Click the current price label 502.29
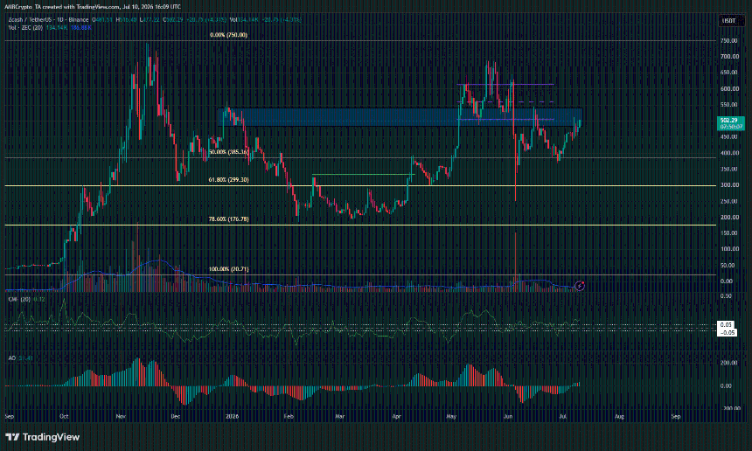Image resolution: width=752 pixels, height=451 pixels. [730, 123]
